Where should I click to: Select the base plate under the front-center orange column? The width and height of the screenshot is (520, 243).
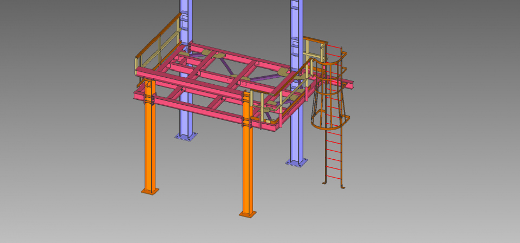(248, 214)
